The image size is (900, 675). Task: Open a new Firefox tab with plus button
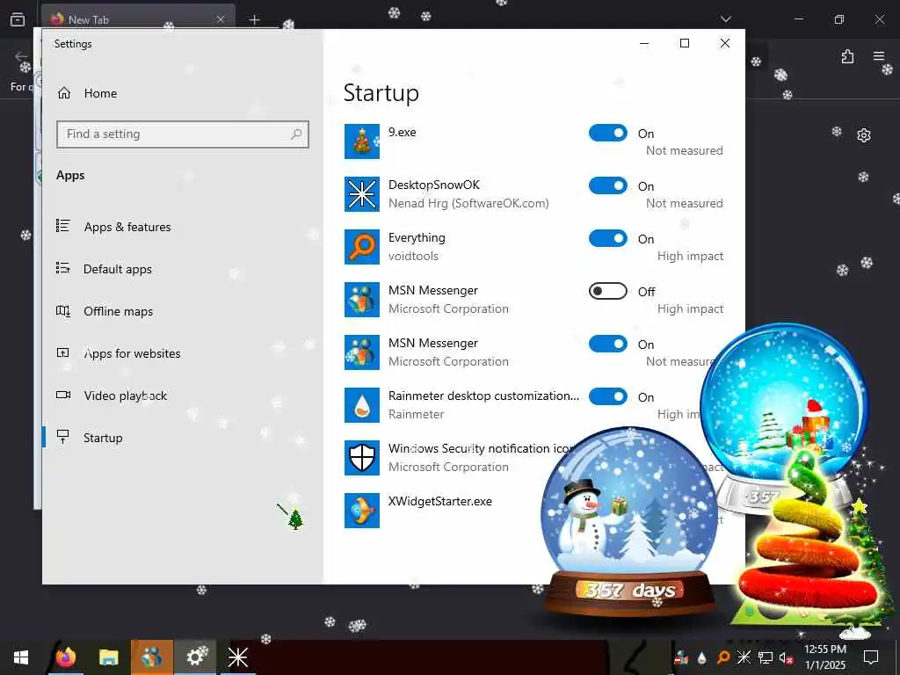pos(254,20)
